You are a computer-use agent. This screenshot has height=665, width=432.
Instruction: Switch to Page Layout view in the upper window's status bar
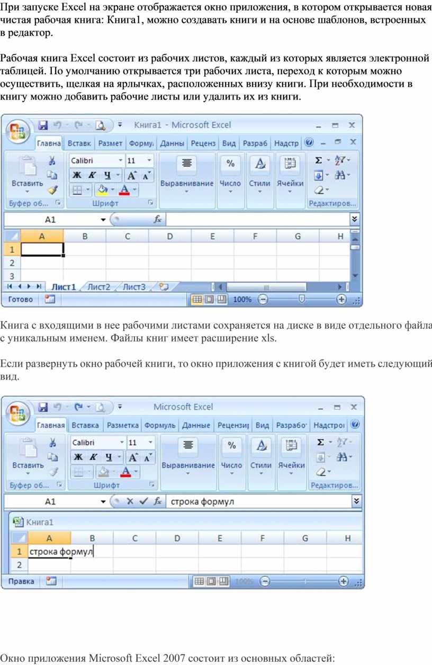pyautogui.click(x=209, y=300)
